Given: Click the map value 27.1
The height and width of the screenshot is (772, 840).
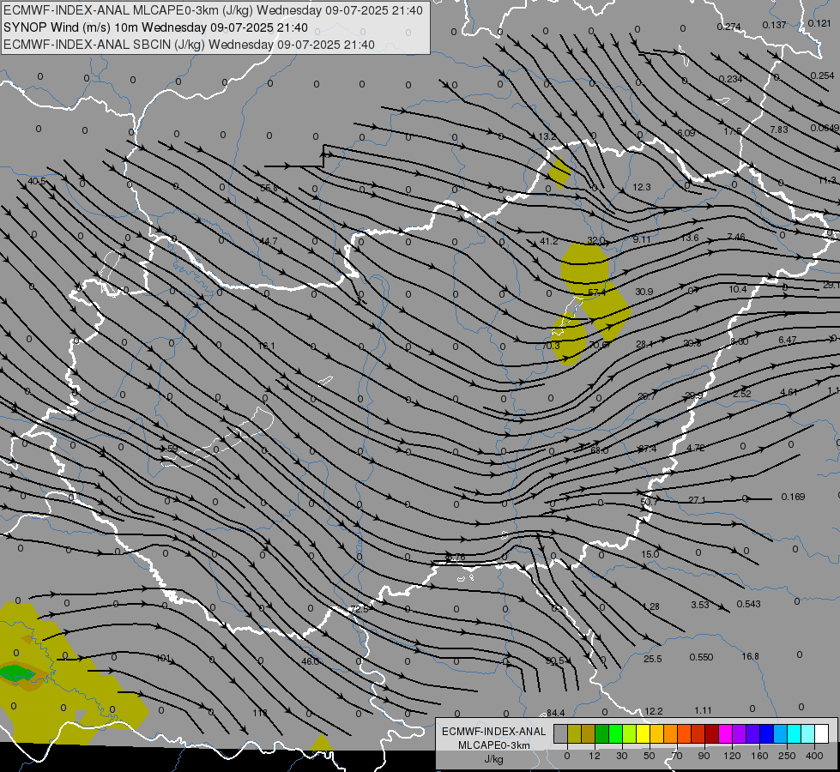Looking at the screenshot, I should (x=697, y=500).
